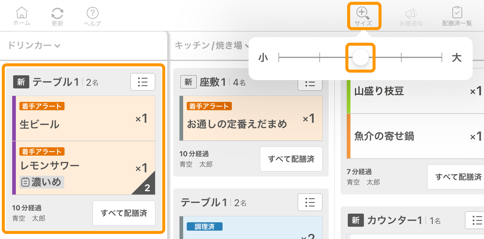Mark all テーブル1 drinks as 配膳済
Viewport: 484px width, 239px height.
(x=124, y=213)
